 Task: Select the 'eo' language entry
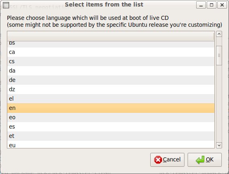pos(111,118)
